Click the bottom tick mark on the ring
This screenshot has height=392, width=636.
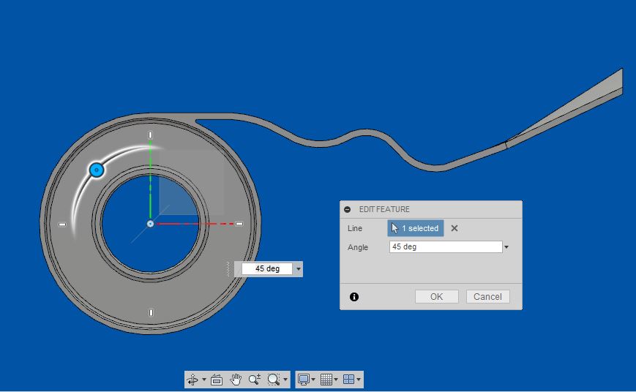tap(151, 312)
